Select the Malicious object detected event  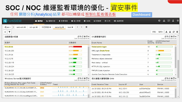102,59
